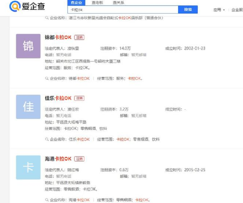Screen dimensions: 243x203
Task: Select founding date 2005-02-25
Action: [195, 170]
